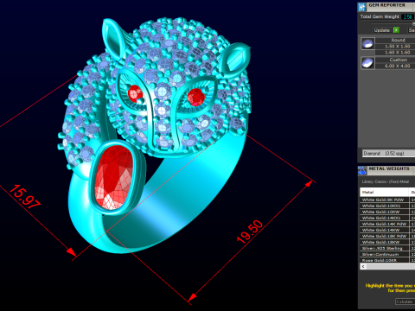The image size is (415, 311).
Task: Select the Cushion gem type row
Action: pyautogui.click(x=395, y=60)
